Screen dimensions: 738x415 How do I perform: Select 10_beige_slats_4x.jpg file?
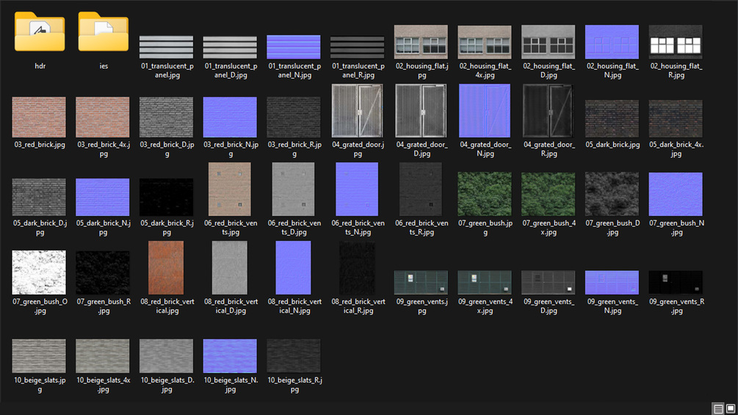pyautogui.click(x=103, y=356)
